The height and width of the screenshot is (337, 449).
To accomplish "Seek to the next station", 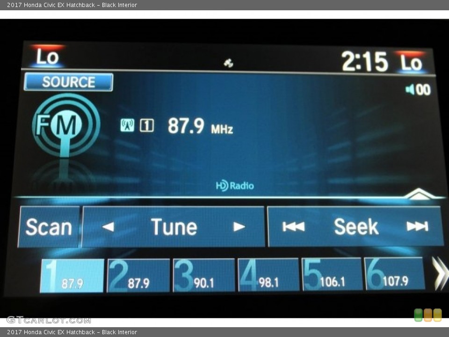I will pos(417,226).
